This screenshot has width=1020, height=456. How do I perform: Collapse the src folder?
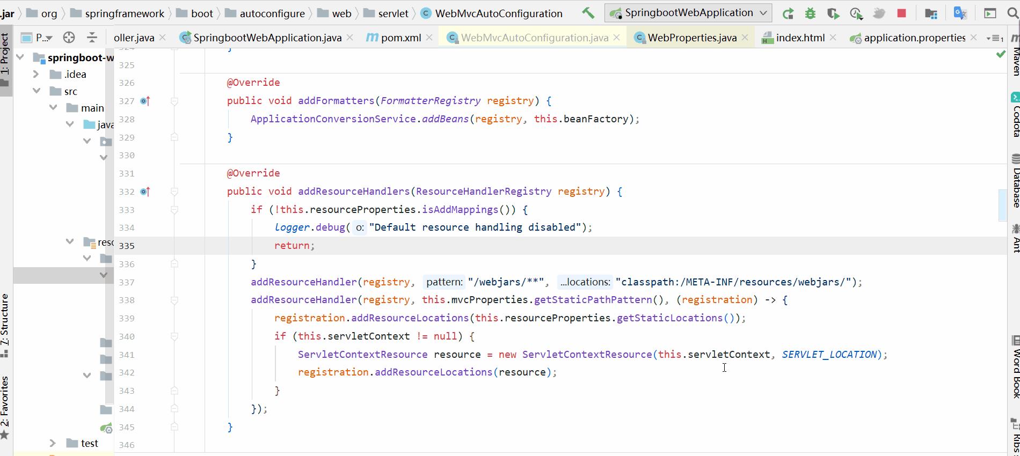(36, 91)
